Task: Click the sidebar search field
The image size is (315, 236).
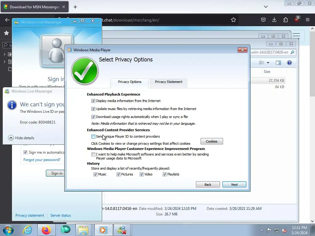Action: click(7, 45)
